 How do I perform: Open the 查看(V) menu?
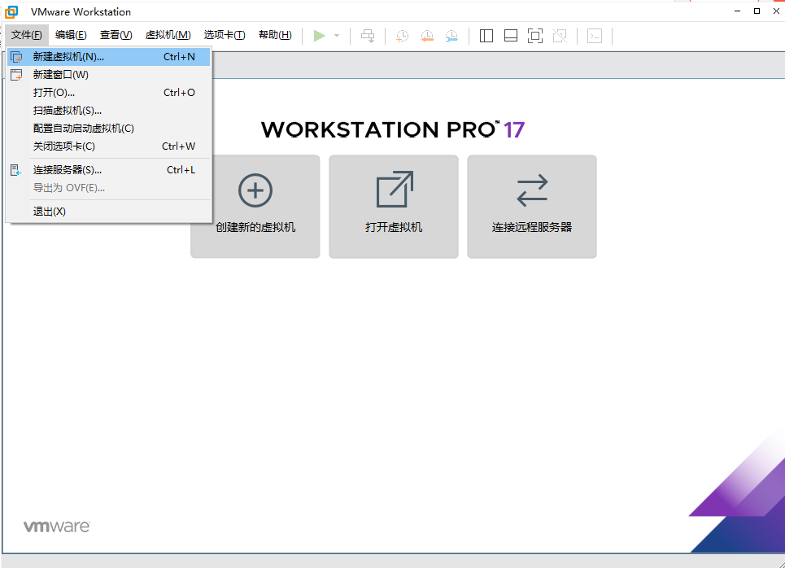click(x=116, y=35)
